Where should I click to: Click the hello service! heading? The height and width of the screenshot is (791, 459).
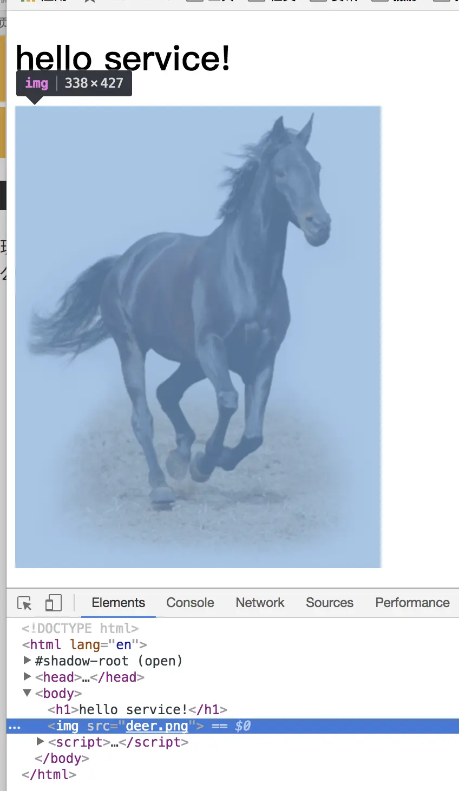[x=123, y=58]
